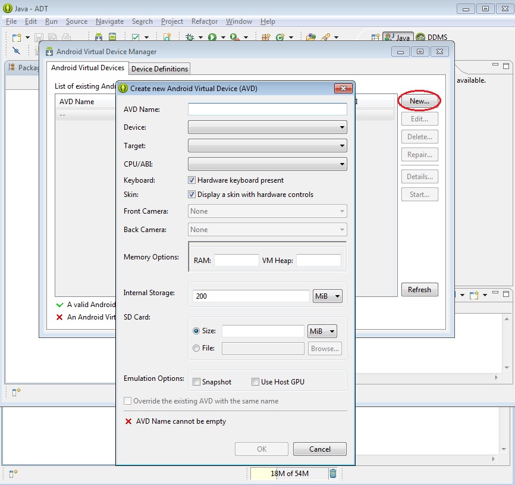Click the Browse... button for SD Card file
This screenshot has width=515, height=485.
[x=325, y=349]
